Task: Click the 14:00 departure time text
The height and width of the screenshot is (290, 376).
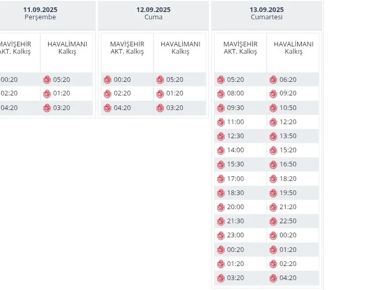Action: [236, 150]
